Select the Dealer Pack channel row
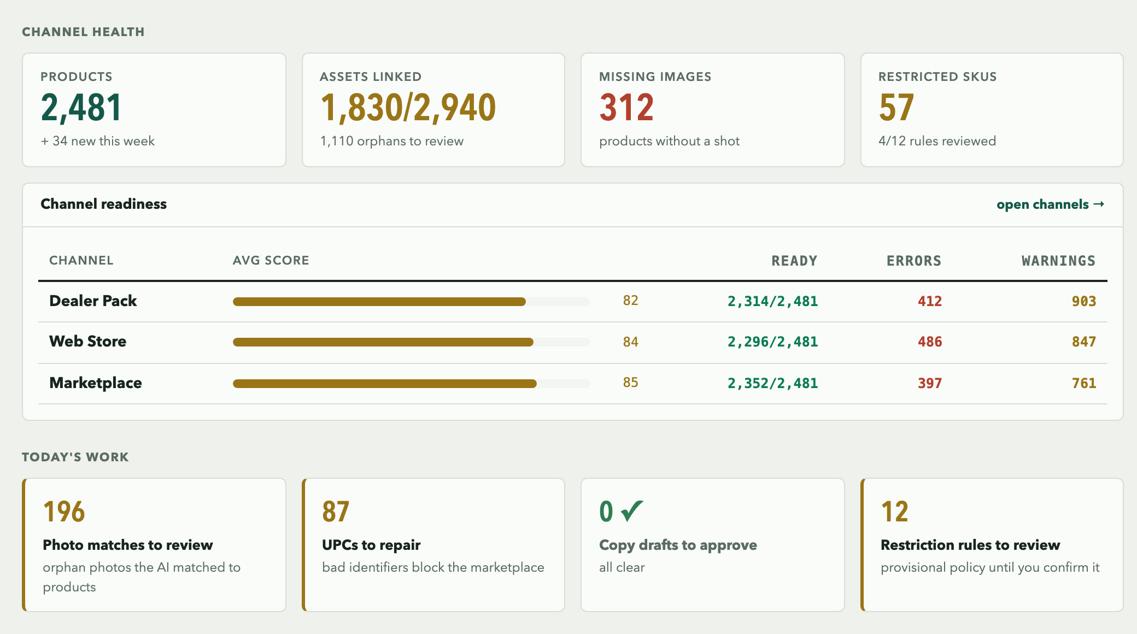 573,302
